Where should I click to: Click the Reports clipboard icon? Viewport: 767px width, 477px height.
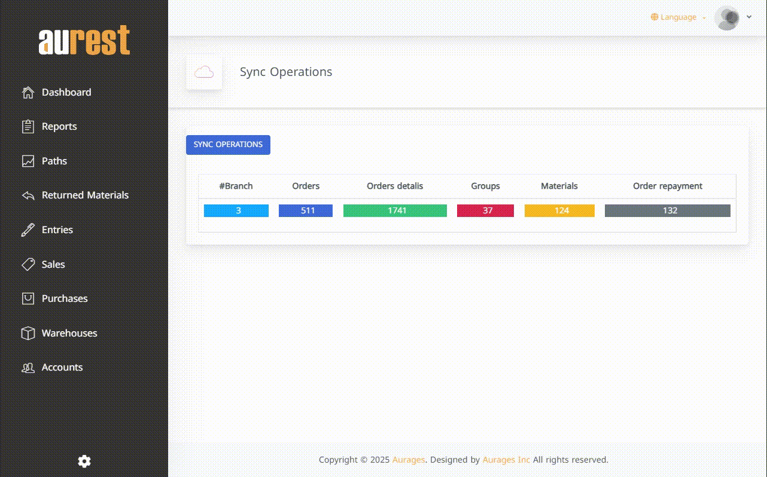click(28, 127)
